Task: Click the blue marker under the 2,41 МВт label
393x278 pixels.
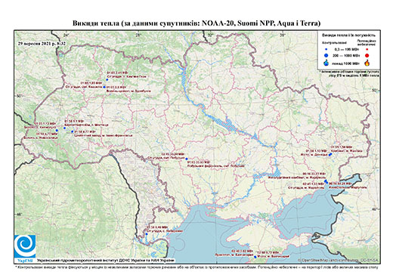Action: (107, 79)
